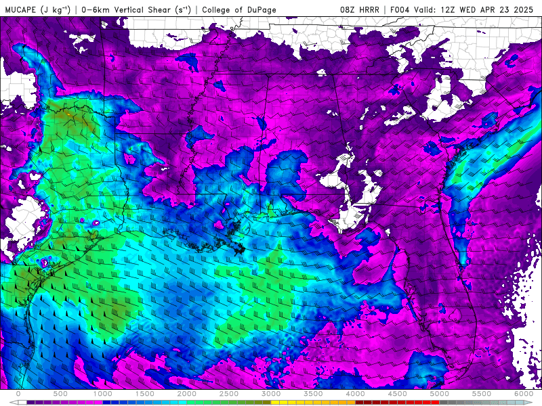Click the 0-6km Vertical Shear label
The width and height of the screenshot is (542, 406).
tap(136, 9)
